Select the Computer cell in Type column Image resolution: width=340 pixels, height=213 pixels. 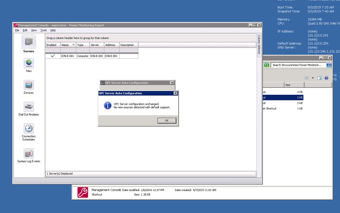[83, 56]
